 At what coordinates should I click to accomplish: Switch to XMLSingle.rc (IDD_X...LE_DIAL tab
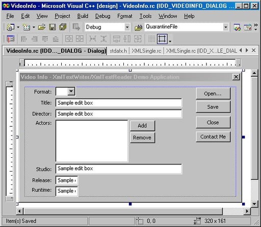[x=201, y=51]
